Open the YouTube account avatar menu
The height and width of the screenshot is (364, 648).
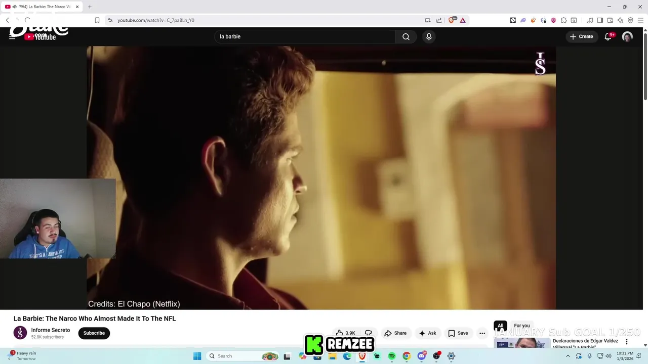tap(627, 36)
